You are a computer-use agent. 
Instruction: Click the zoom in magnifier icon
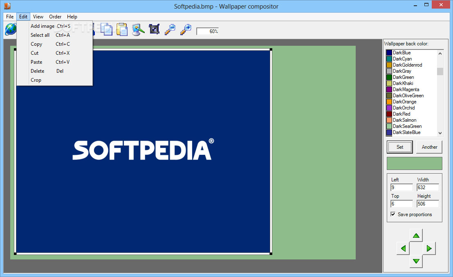coord(186,29)
